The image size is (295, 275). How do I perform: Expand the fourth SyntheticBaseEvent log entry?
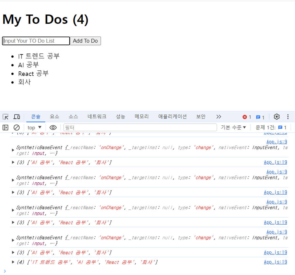[13, 241]
